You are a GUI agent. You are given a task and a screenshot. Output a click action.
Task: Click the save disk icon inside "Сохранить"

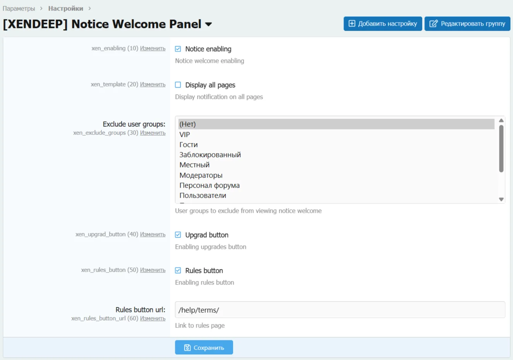[187, 347]
